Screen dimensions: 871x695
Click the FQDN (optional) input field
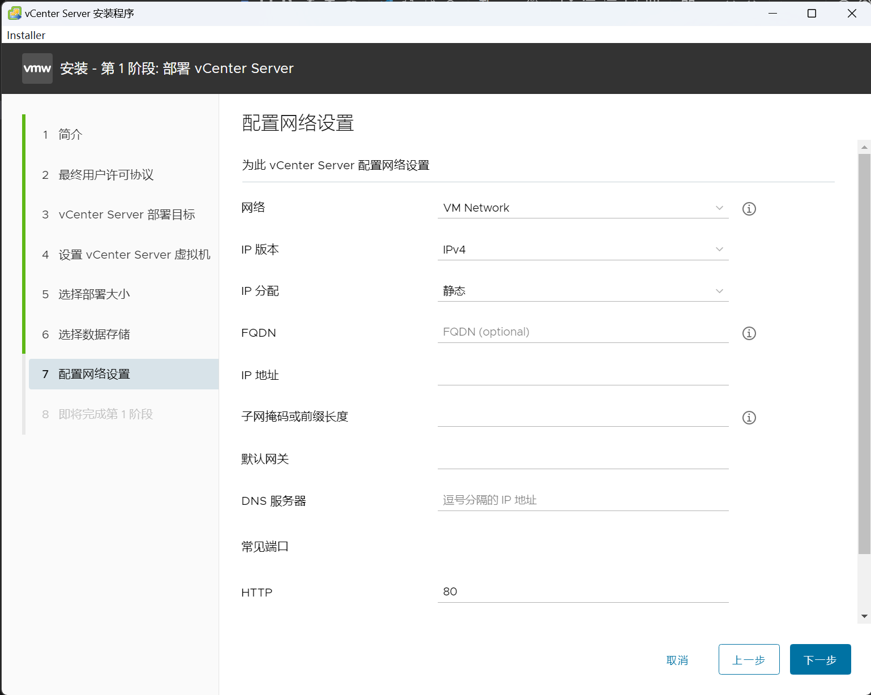583,332
